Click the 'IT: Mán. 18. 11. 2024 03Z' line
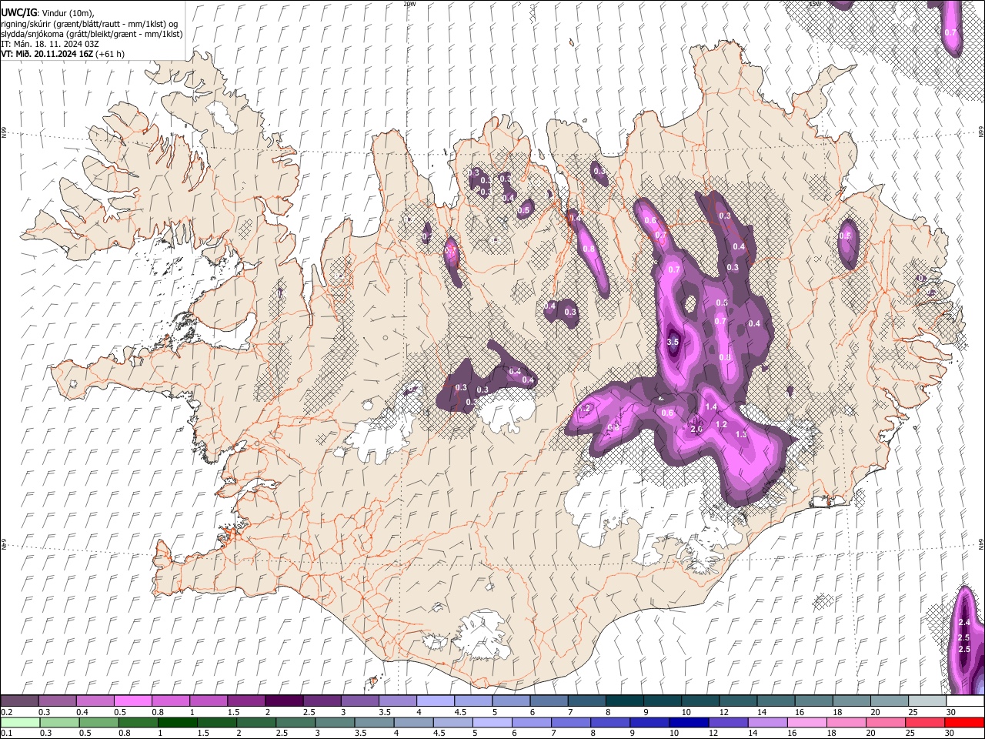The width and height of the screenshot is (985, 739). [49, 44]
